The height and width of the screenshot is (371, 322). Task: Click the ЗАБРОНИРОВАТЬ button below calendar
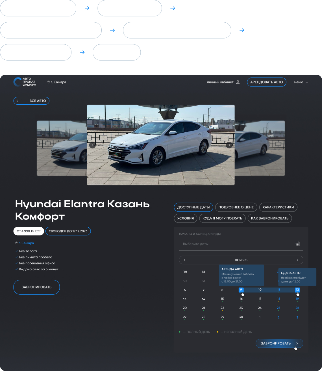(279, 343)
